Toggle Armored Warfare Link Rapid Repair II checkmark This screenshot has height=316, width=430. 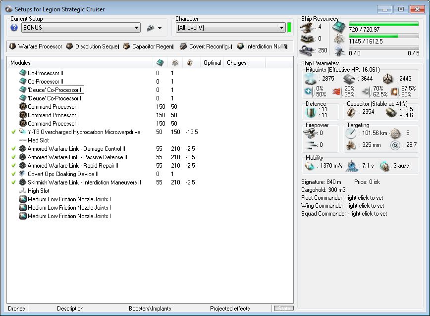tap(13, 166)
